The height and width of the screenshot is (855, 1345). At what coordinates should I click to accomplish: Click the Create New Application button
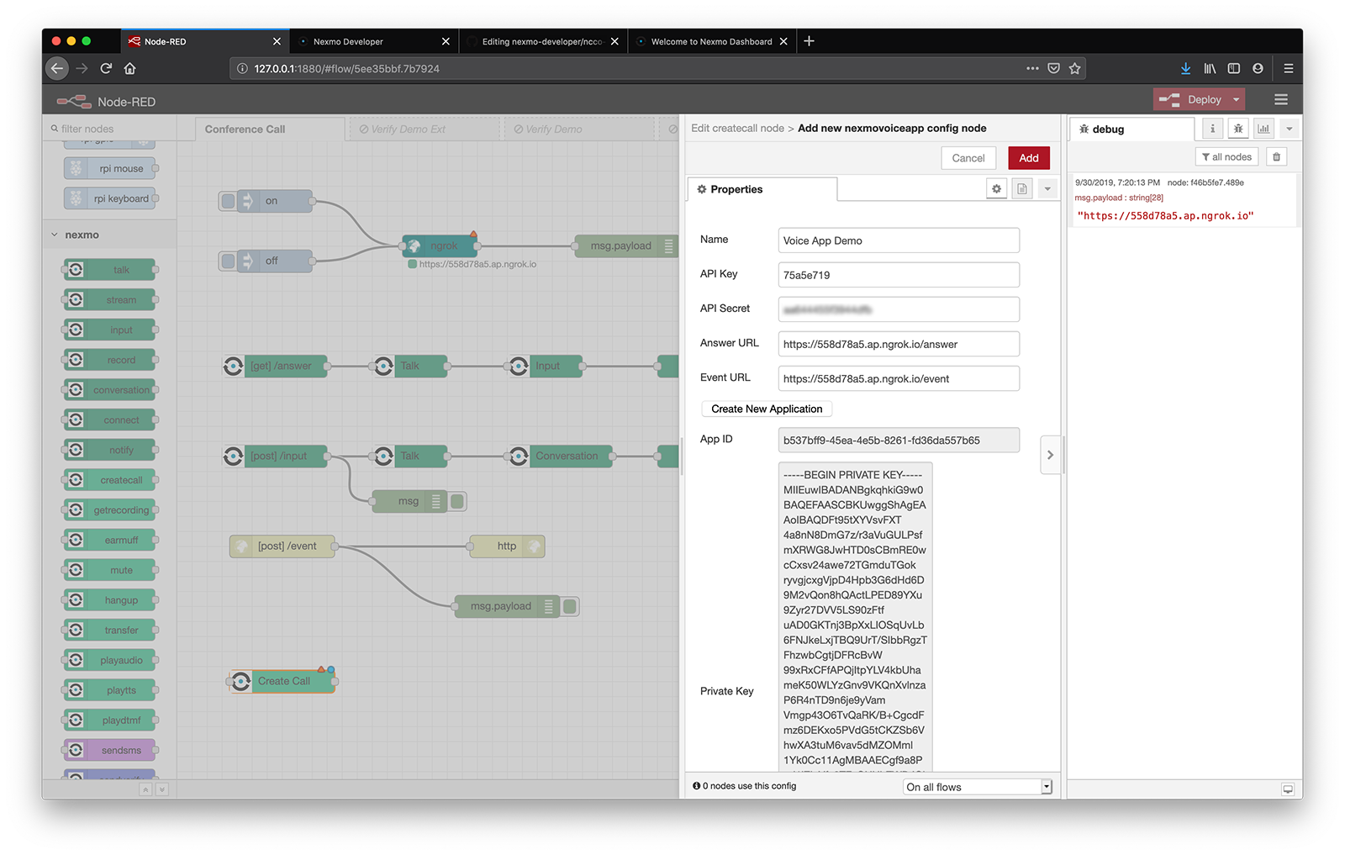(x=767, y=409)
